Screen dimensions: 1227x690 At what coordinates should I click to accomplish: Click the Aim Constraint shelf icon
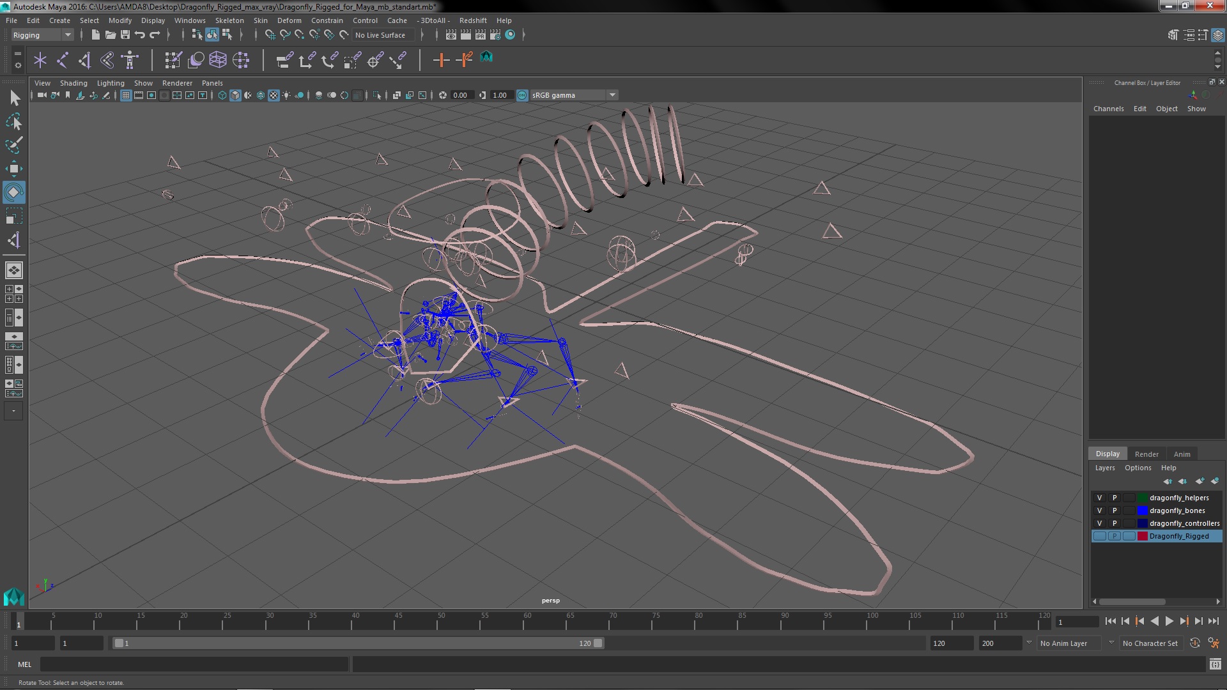375,61
